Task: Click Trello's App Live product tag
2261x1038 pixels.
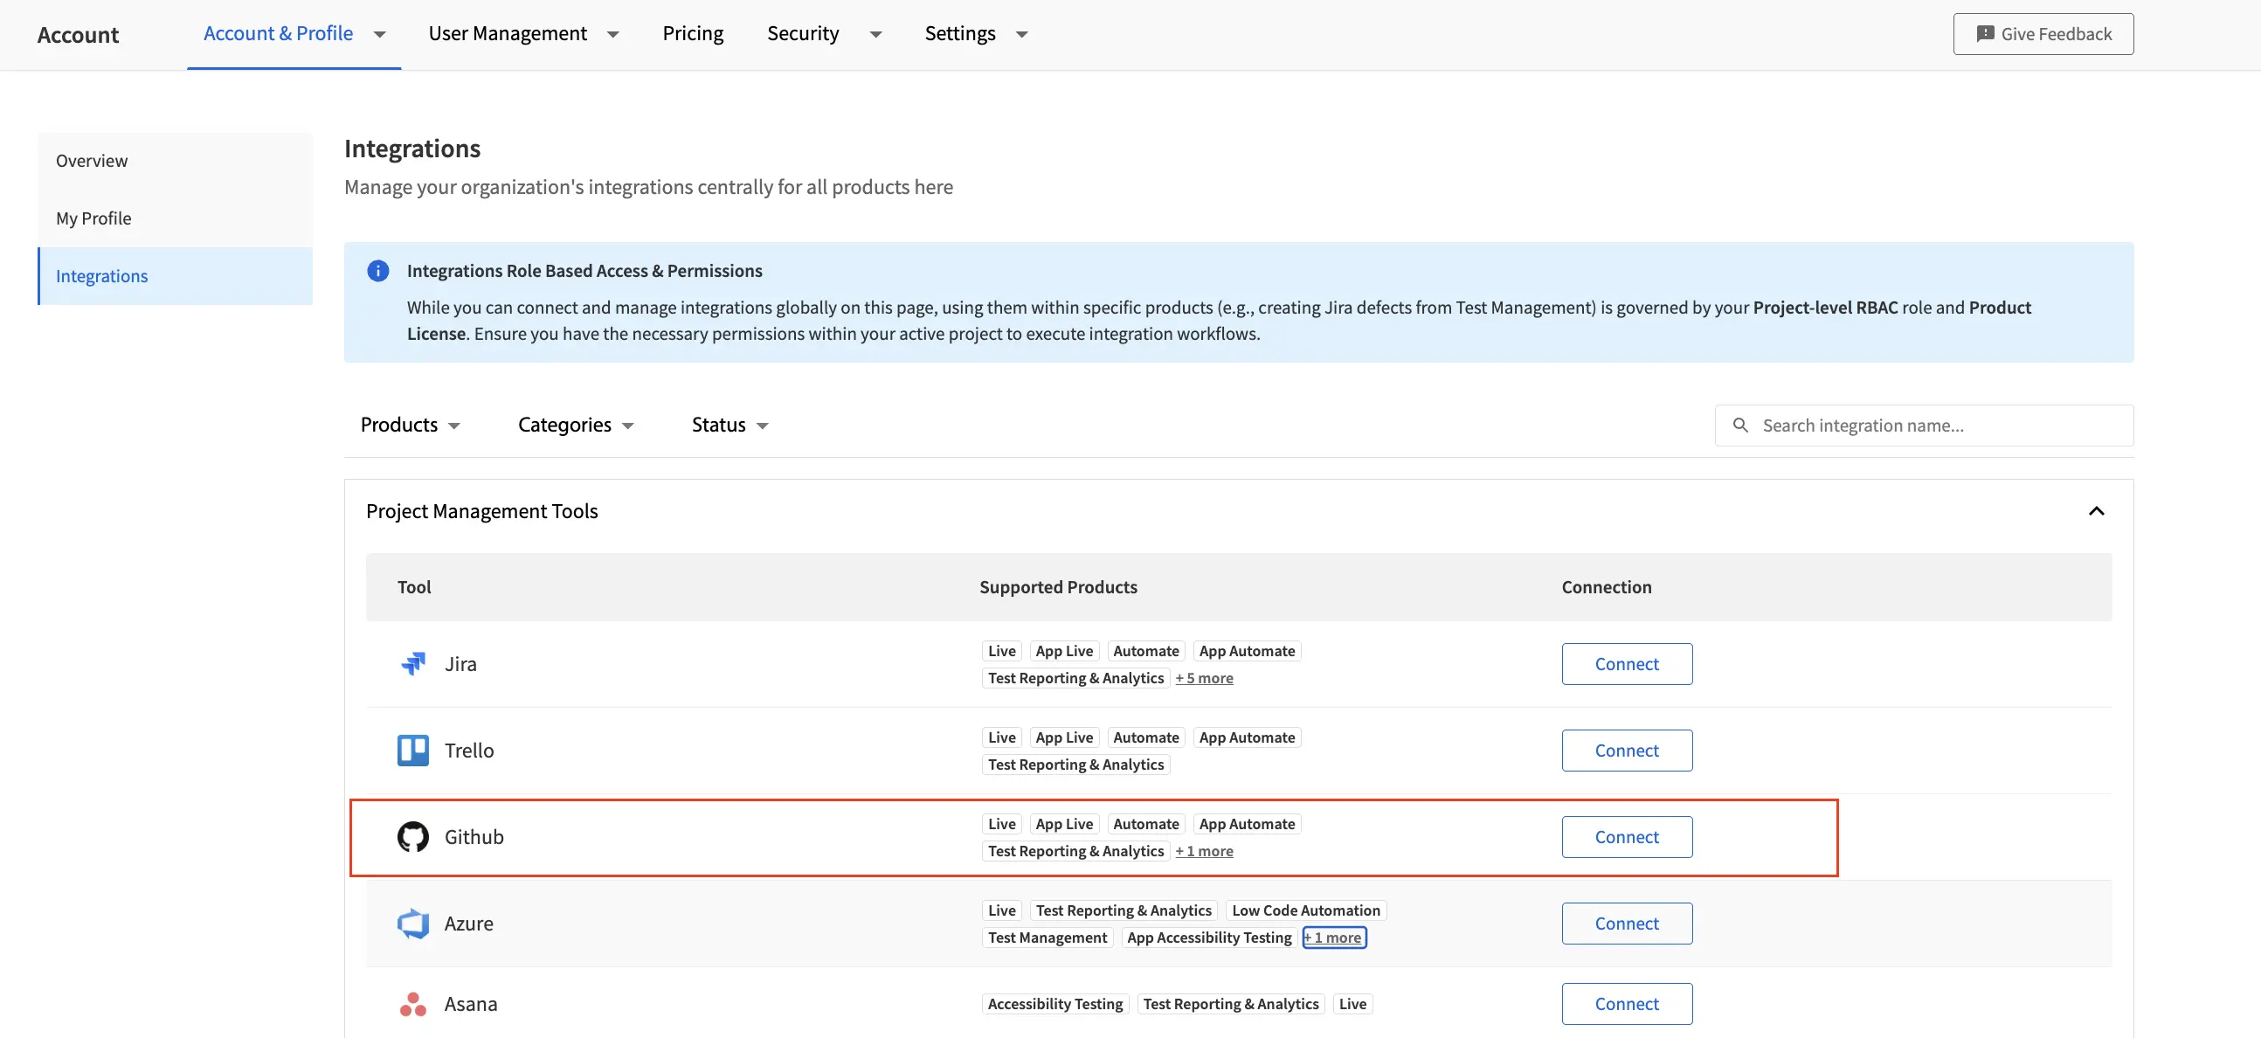Action: [x=1064, y=737]
